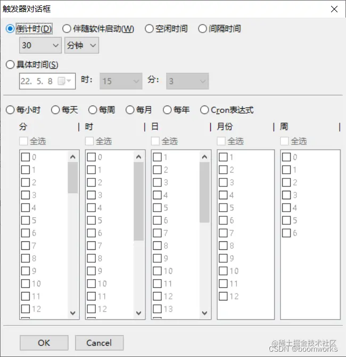346x357 pixels.
Task: Click up arrow of 分 list scrollbar
Action: coord(73,157)
